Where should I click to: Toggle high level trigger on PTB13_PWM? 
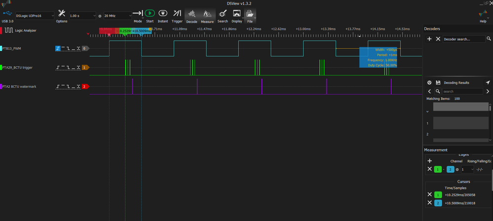click(x=63, y=48)
